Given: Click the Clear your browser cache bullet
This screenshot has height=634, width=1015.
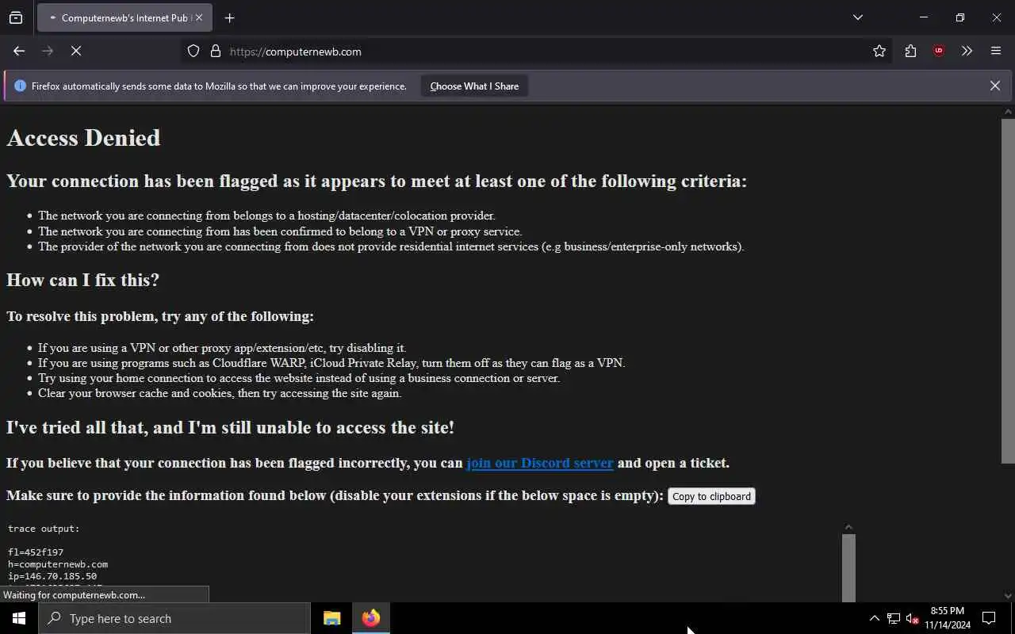Looking at the screenshot, I should 220,393.
